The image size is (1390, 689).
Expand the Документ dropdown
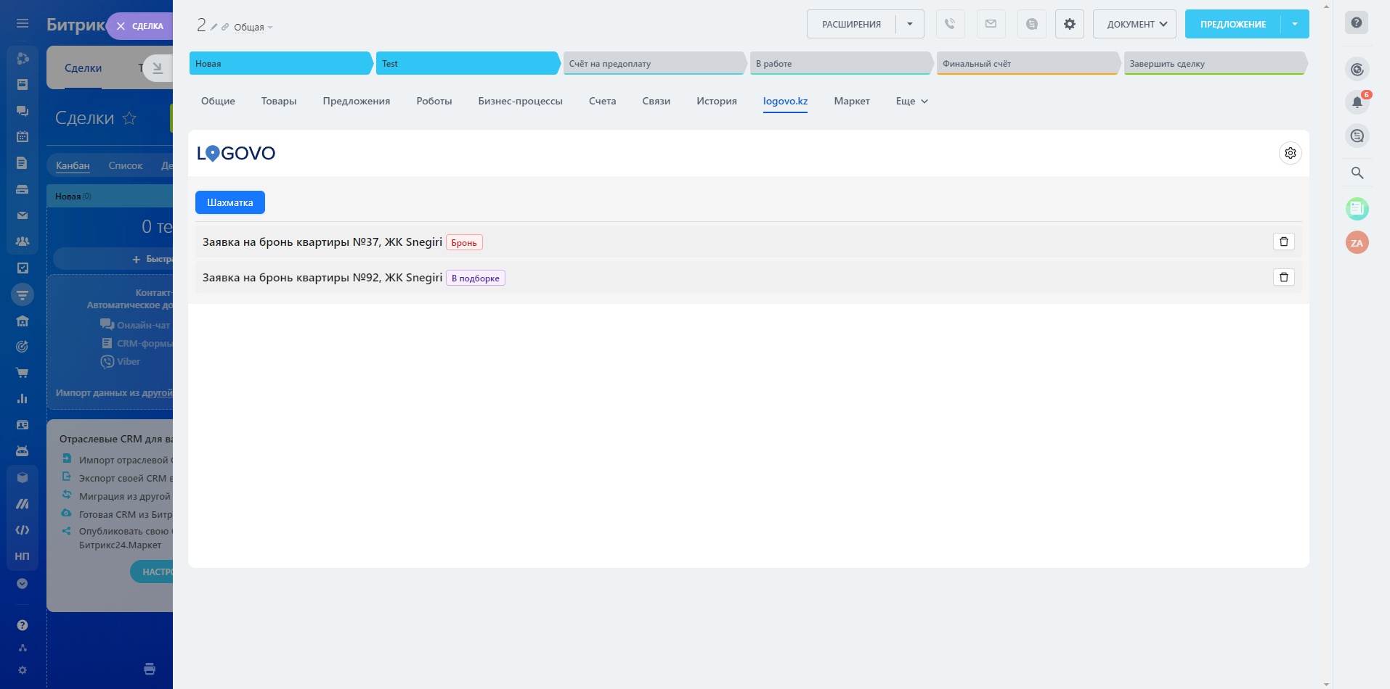[x=1134, y=24]
